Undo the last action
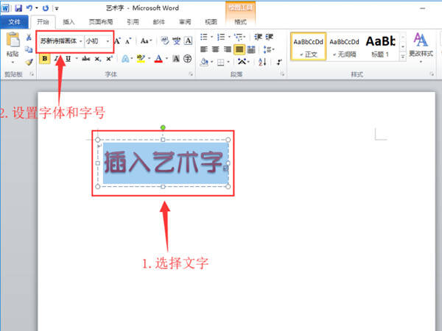 point(29,8)
